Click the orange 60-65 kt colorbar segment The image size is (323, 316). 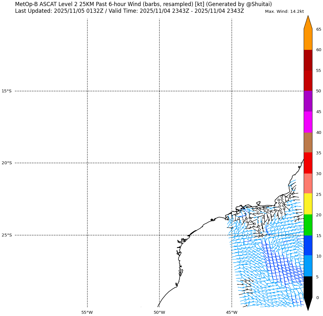pyautogui.click(x=308, y=39)
